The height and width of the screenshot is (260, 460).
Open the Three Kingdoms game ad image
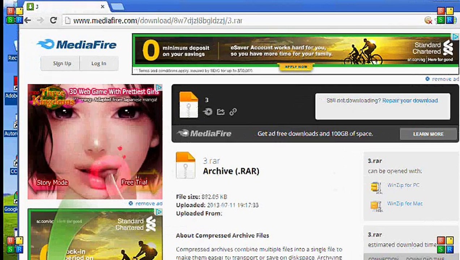pos(95,142)
